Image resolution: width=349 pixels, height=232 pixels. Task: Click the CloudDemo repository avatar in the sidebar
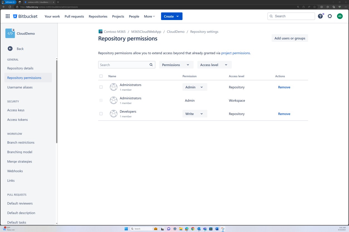coord(10,33)
